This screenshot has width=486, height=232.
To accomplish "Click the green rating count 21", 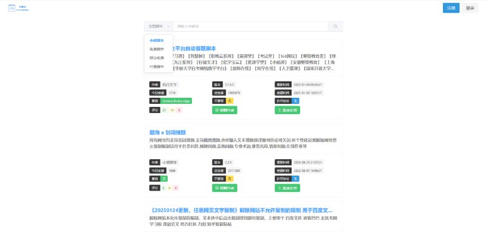I will click(164, 110).
